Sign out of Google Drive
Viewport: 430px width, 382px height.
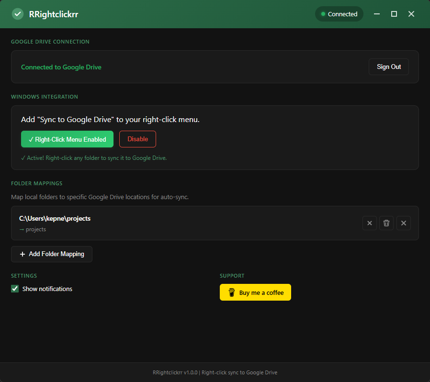click(388, 67)
